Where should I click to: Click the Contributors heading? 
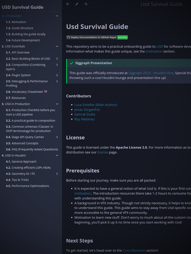tap(79, 96)
